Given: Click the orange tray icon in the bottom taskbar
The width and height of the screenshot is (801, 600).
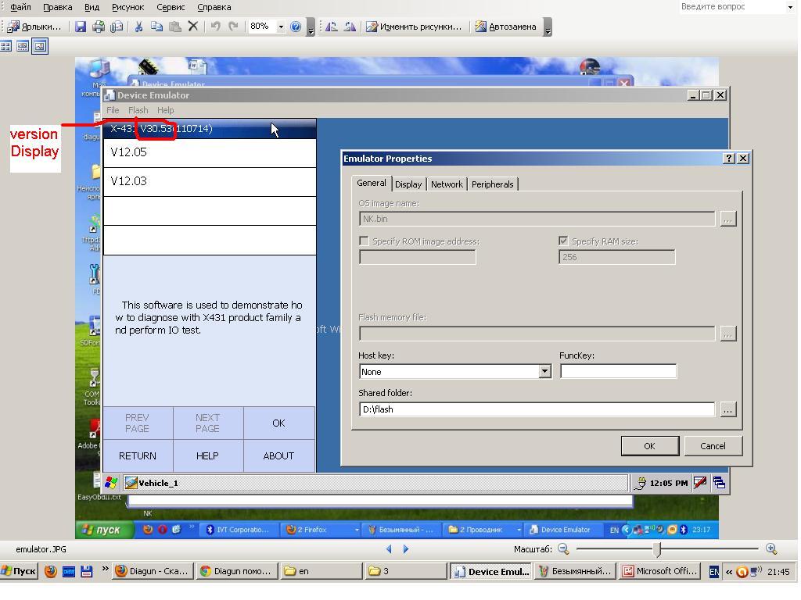Looking at the screenshot, I should 742,572.
